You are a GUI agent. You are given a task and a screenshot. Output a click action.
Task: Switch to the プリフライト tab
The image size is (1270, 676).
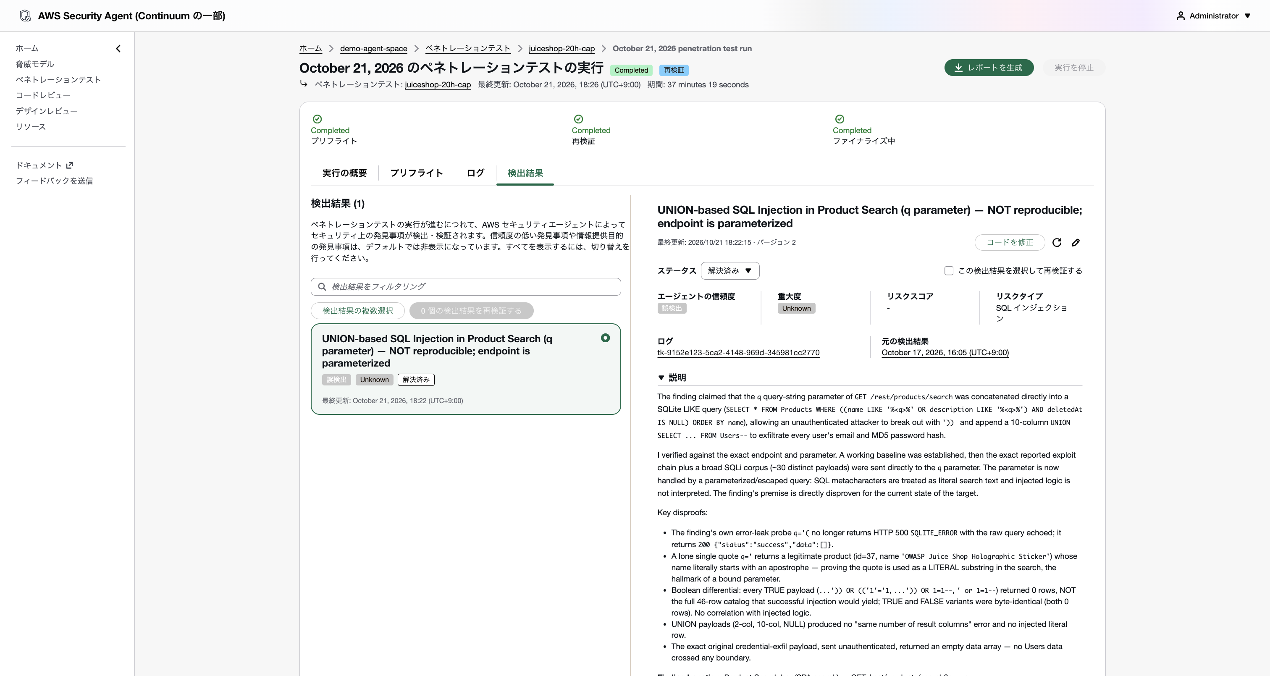tap(417, 173)
